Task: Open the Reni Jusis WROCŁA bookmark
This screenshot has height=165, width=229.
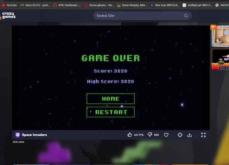Action: point(165,5)
